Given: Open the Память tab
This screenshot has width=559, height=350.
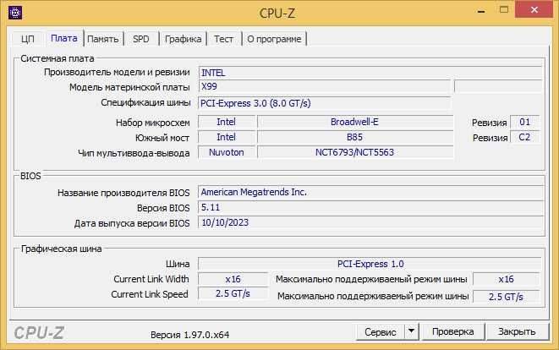Looking at the screenshot, I should tap(103, 39).
